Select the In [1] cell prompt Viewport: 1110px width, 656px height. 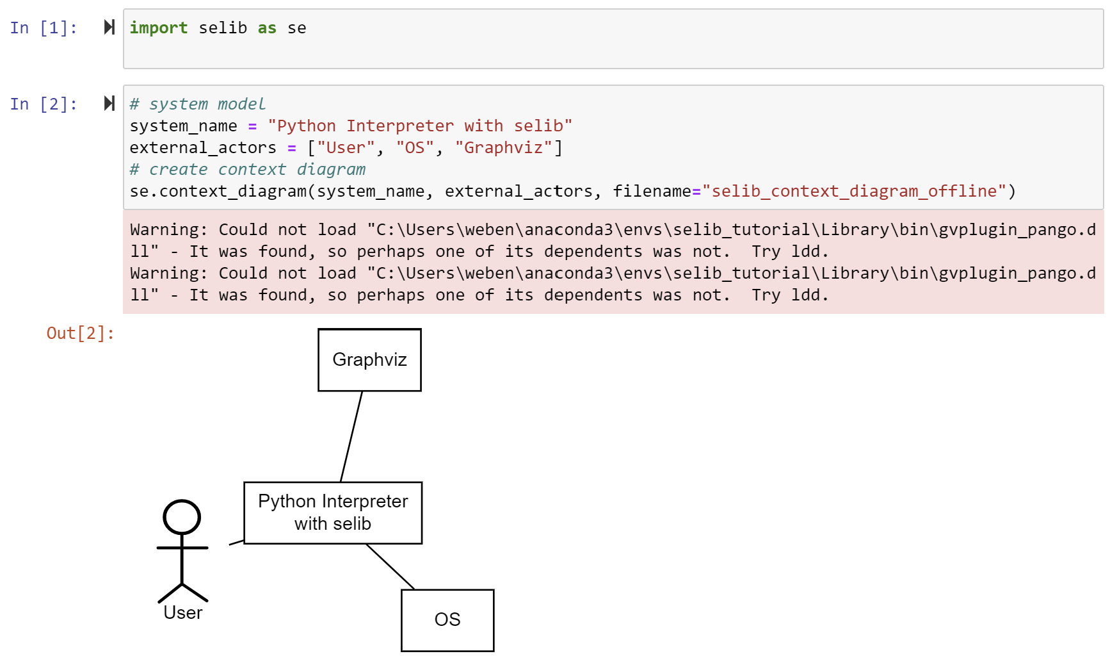(x=44, y=28)
